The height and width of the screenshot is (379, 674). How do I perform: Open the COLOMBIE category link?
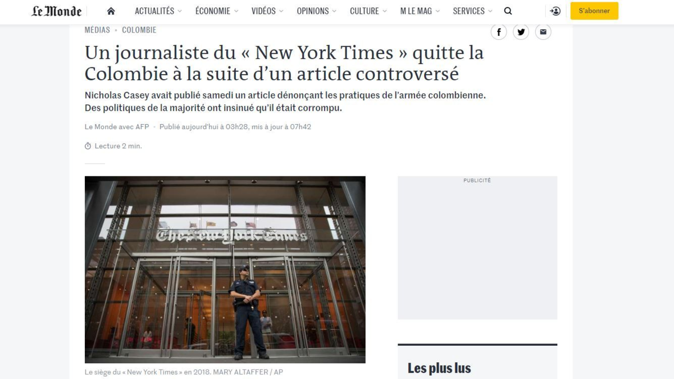click(139, 30)
